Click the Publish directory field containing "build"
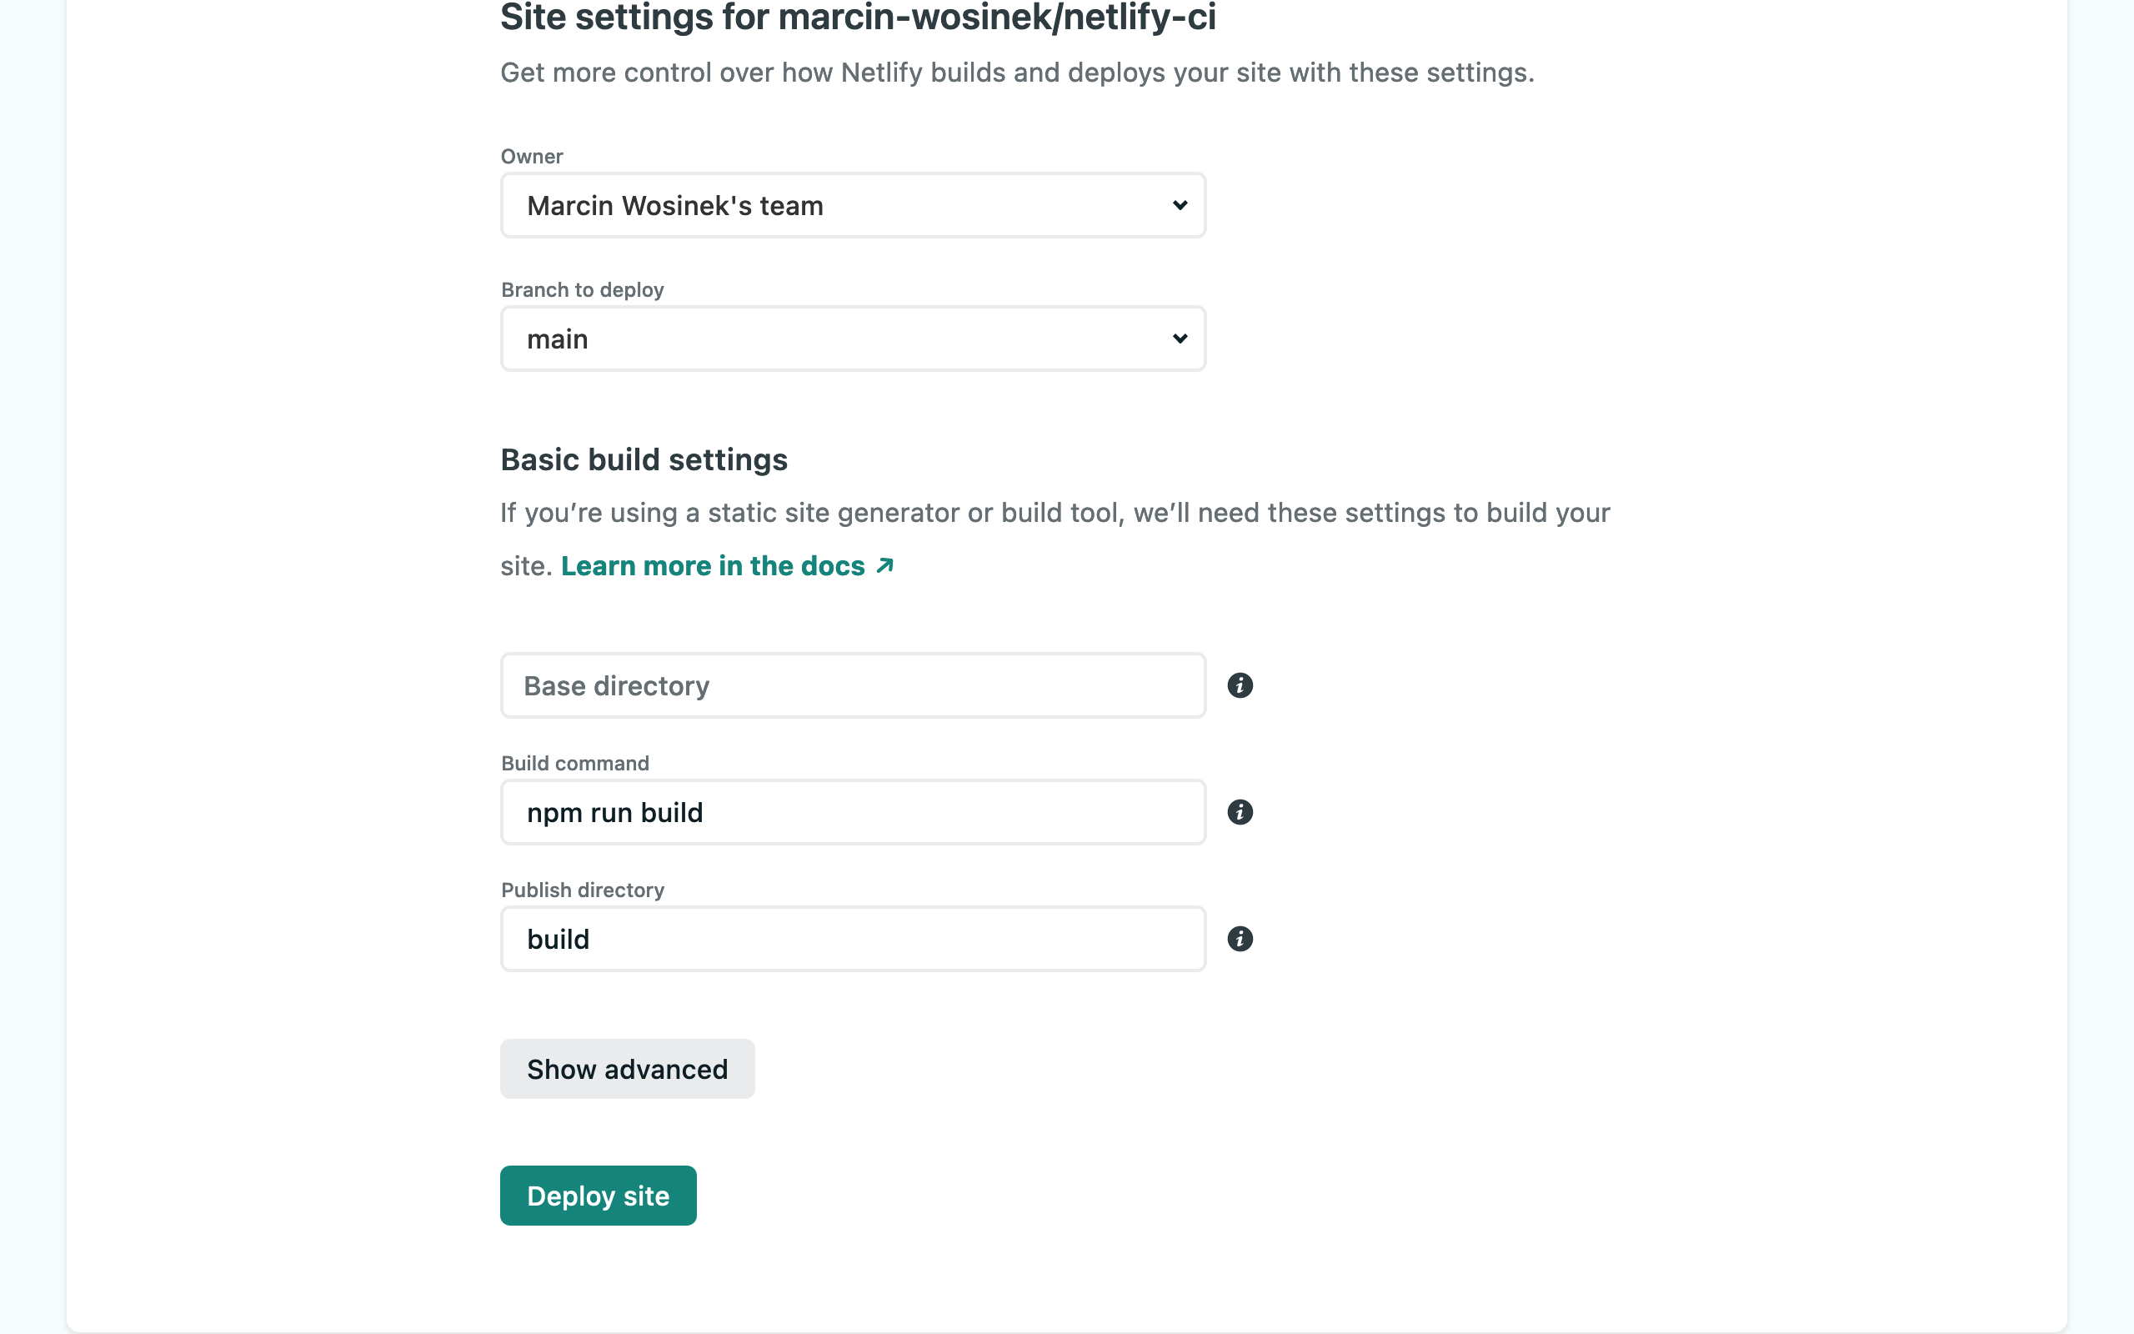 [x=852, y=939]
